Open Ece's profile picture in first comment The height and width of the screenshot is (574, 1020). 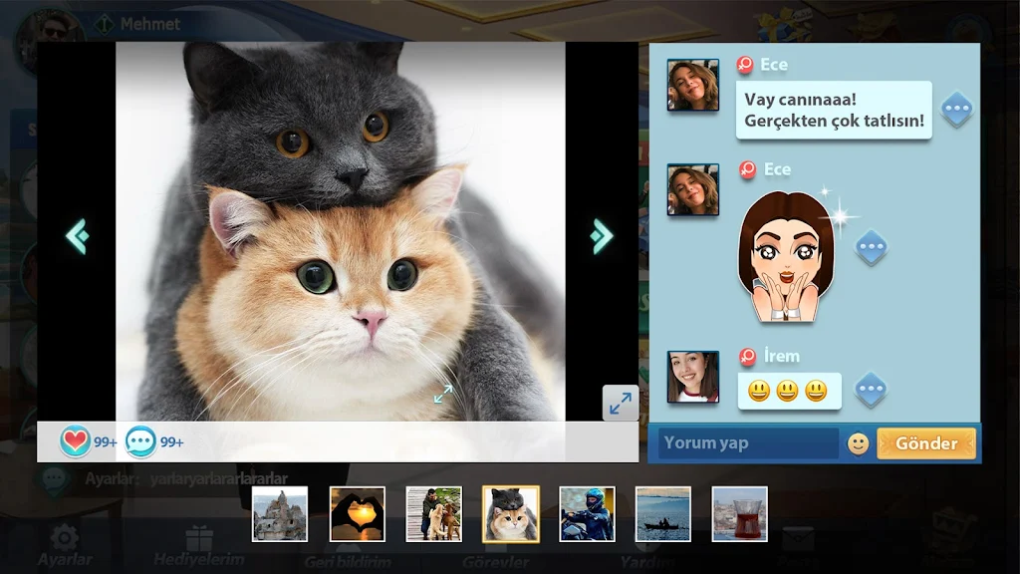click(x=693, y=85)
